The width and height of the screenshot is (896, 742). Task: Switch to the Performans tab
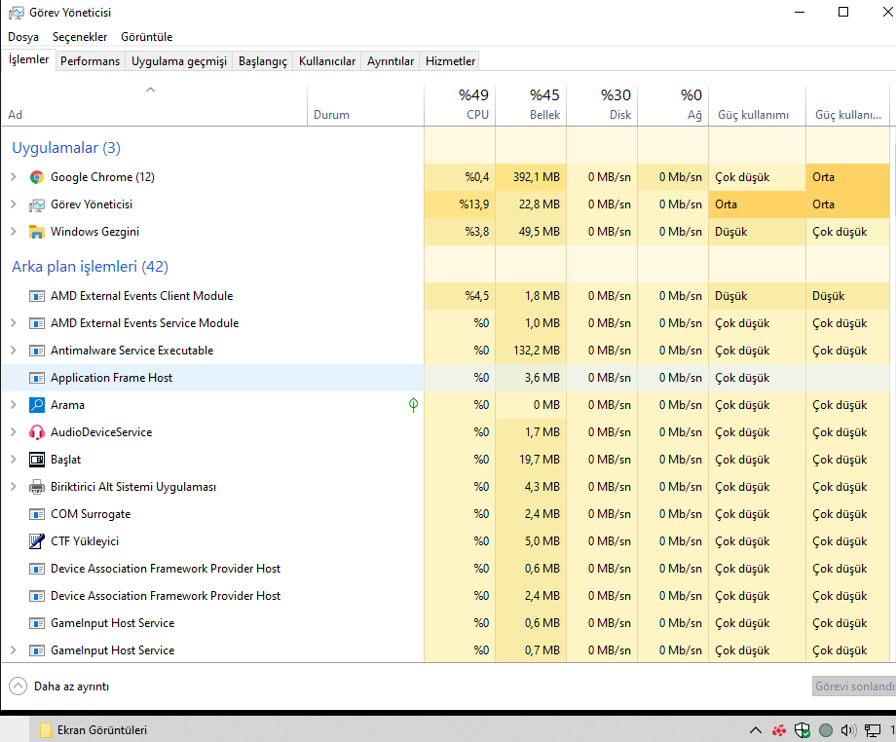point(91,61)
